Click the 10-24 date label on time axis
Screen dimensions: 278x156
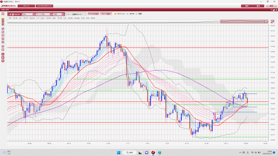pos(108,144)
